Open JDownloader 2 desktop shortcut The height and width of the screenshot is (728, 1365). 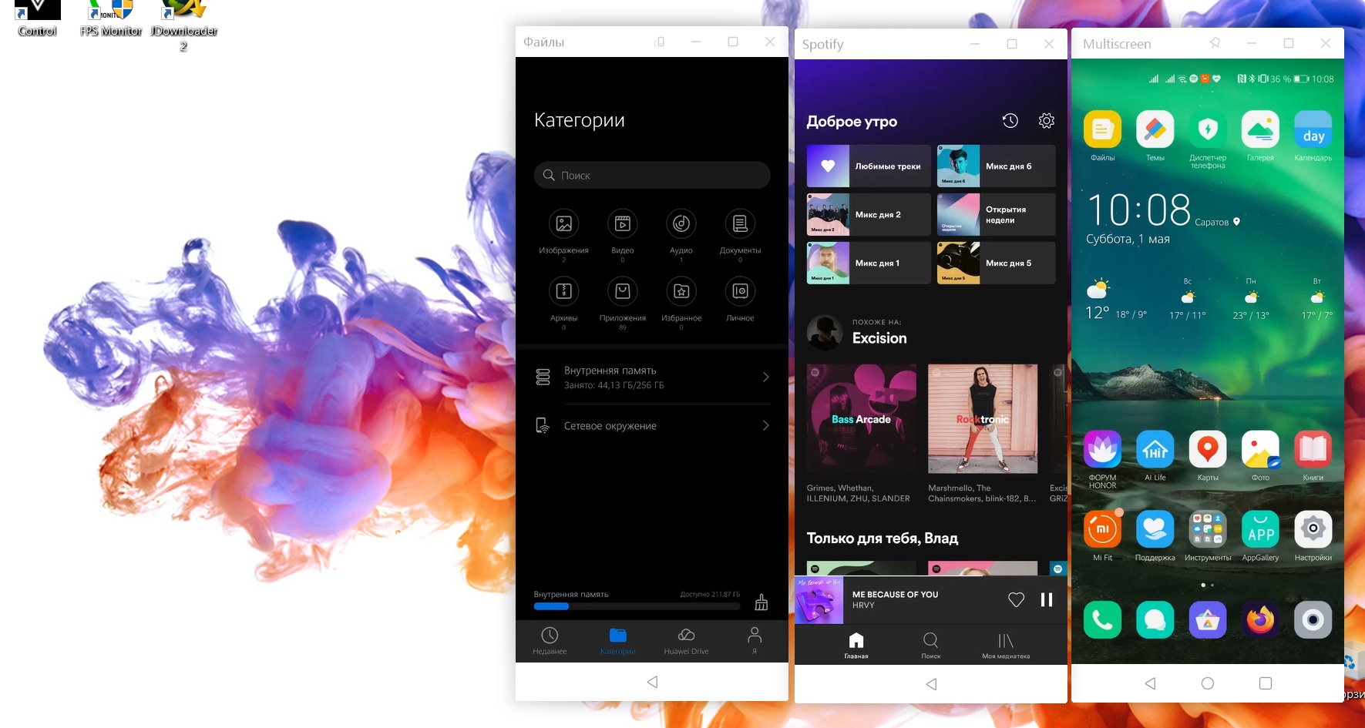tap(183, 25)
